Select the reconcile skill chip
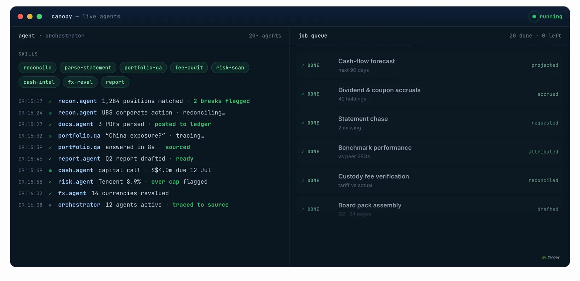The height and width of the screenshot is (281, 580). [x=37, y=68]
